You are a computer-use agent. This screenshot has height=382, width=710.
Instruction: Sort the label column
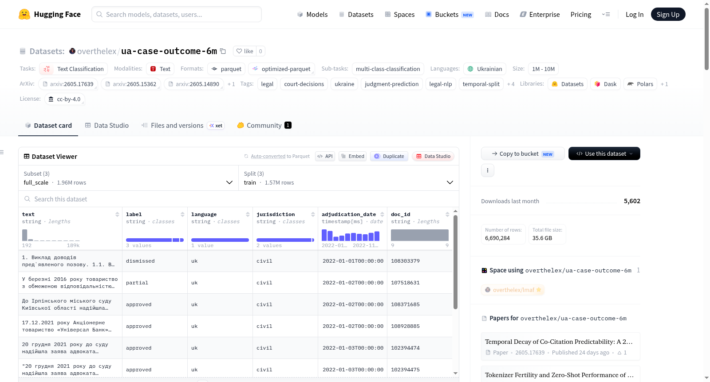182,214
